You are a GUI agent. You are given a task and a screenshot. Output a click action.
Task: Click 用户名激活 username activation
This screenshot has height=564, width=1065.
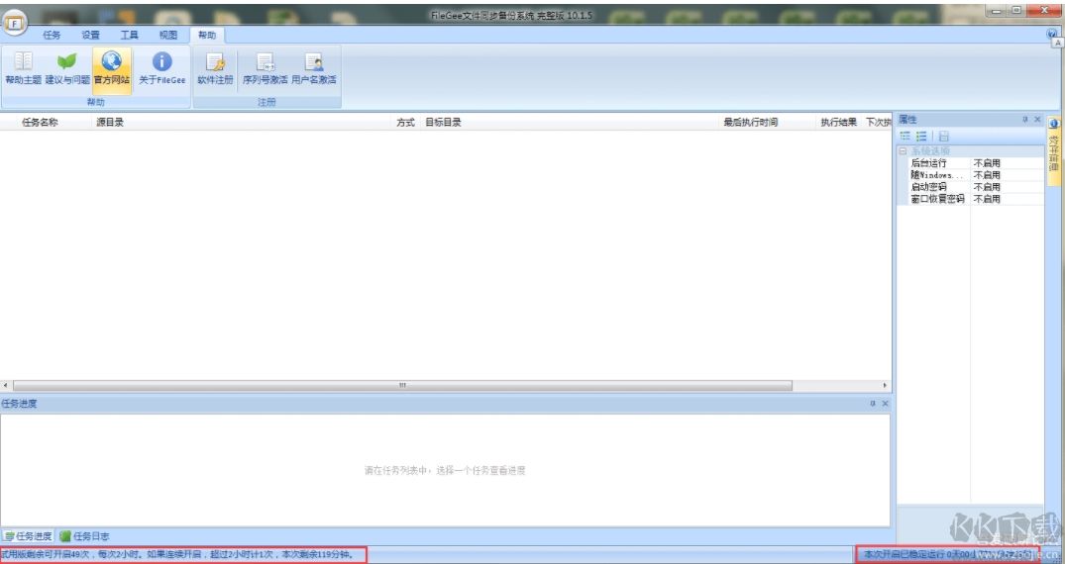314,68
